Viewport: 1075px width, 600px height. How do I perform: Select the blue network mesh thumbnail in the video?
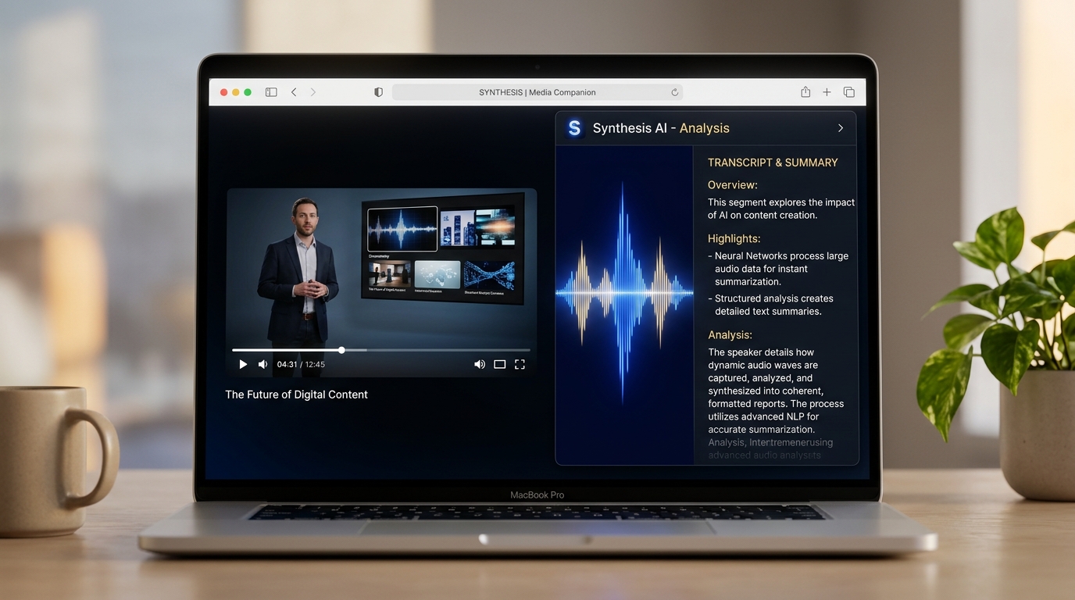(489, 276)
